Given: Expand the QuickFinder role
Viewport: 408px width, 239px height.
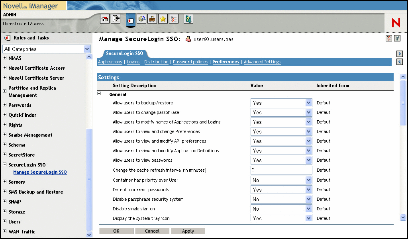Looking at the screenshot, I should (5, 114).
